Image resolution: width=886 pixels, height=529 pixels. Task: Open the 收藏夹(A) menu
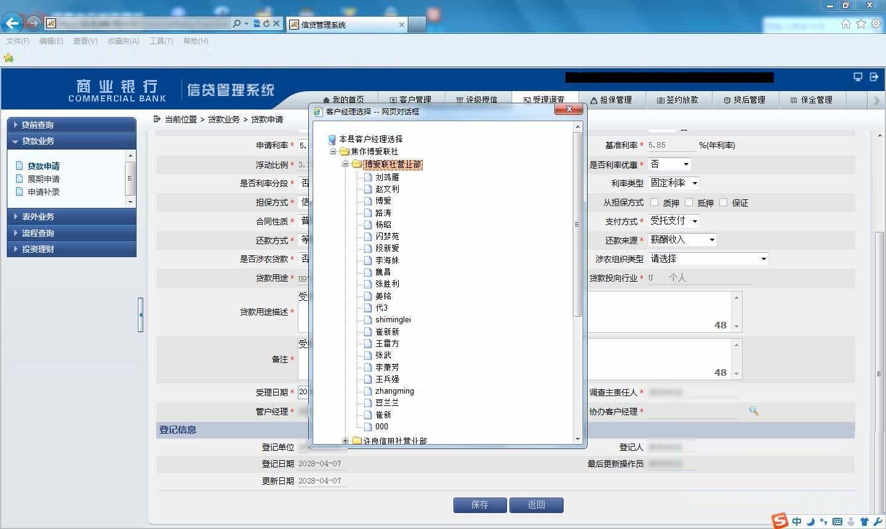pyautogui.click(x=124, y=41)
